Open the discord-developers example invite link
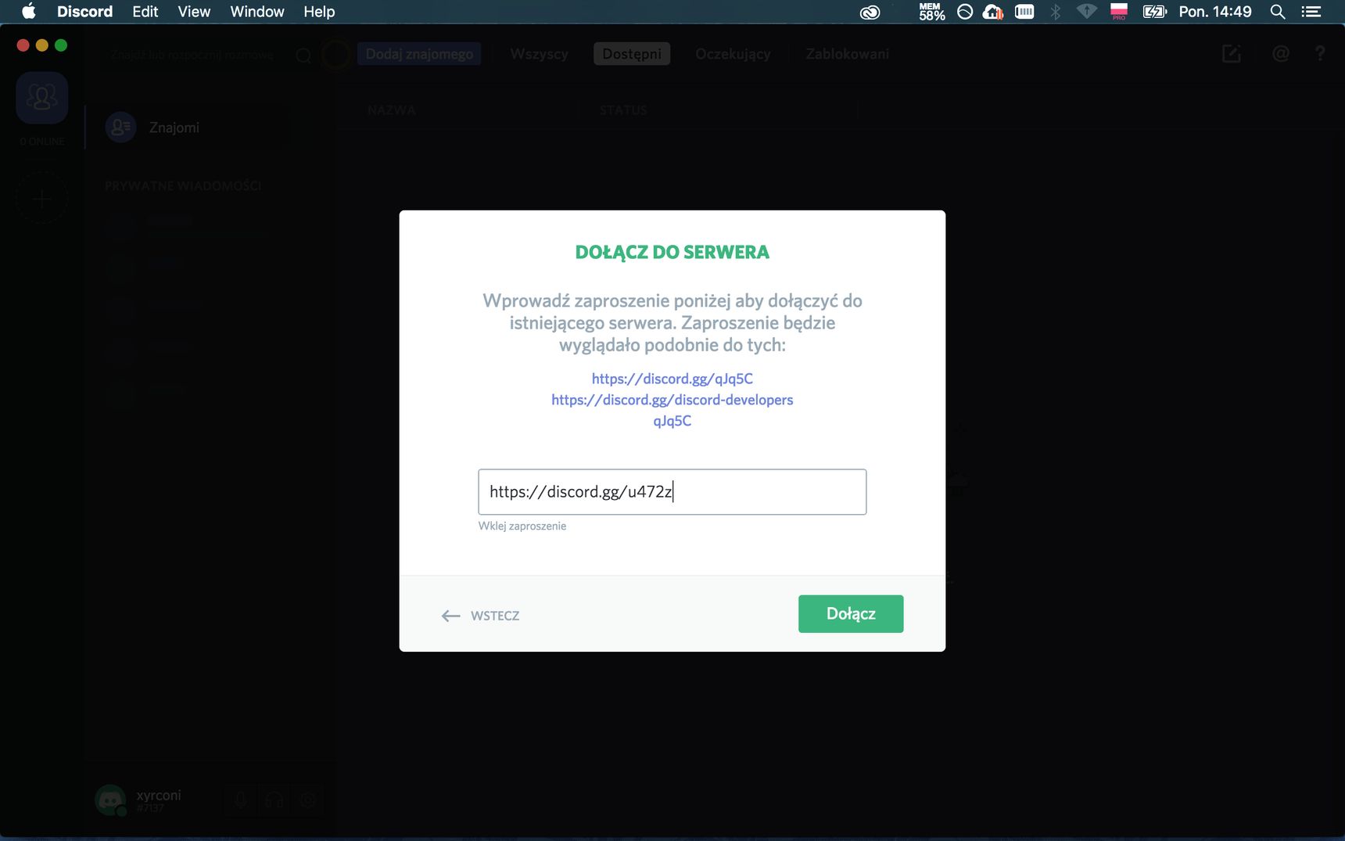1345x841 pixels. point(672,400)
